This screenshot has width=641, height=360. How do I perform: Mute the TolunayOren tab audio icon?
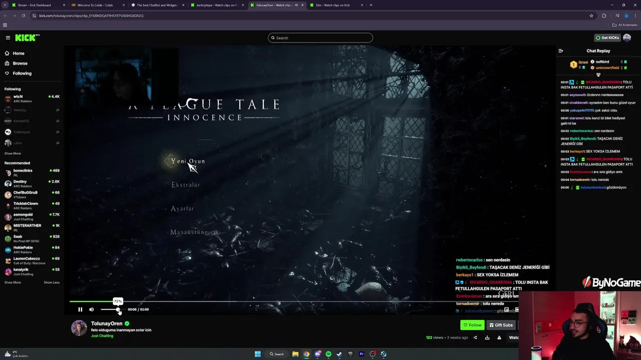(x=296, y=5)
